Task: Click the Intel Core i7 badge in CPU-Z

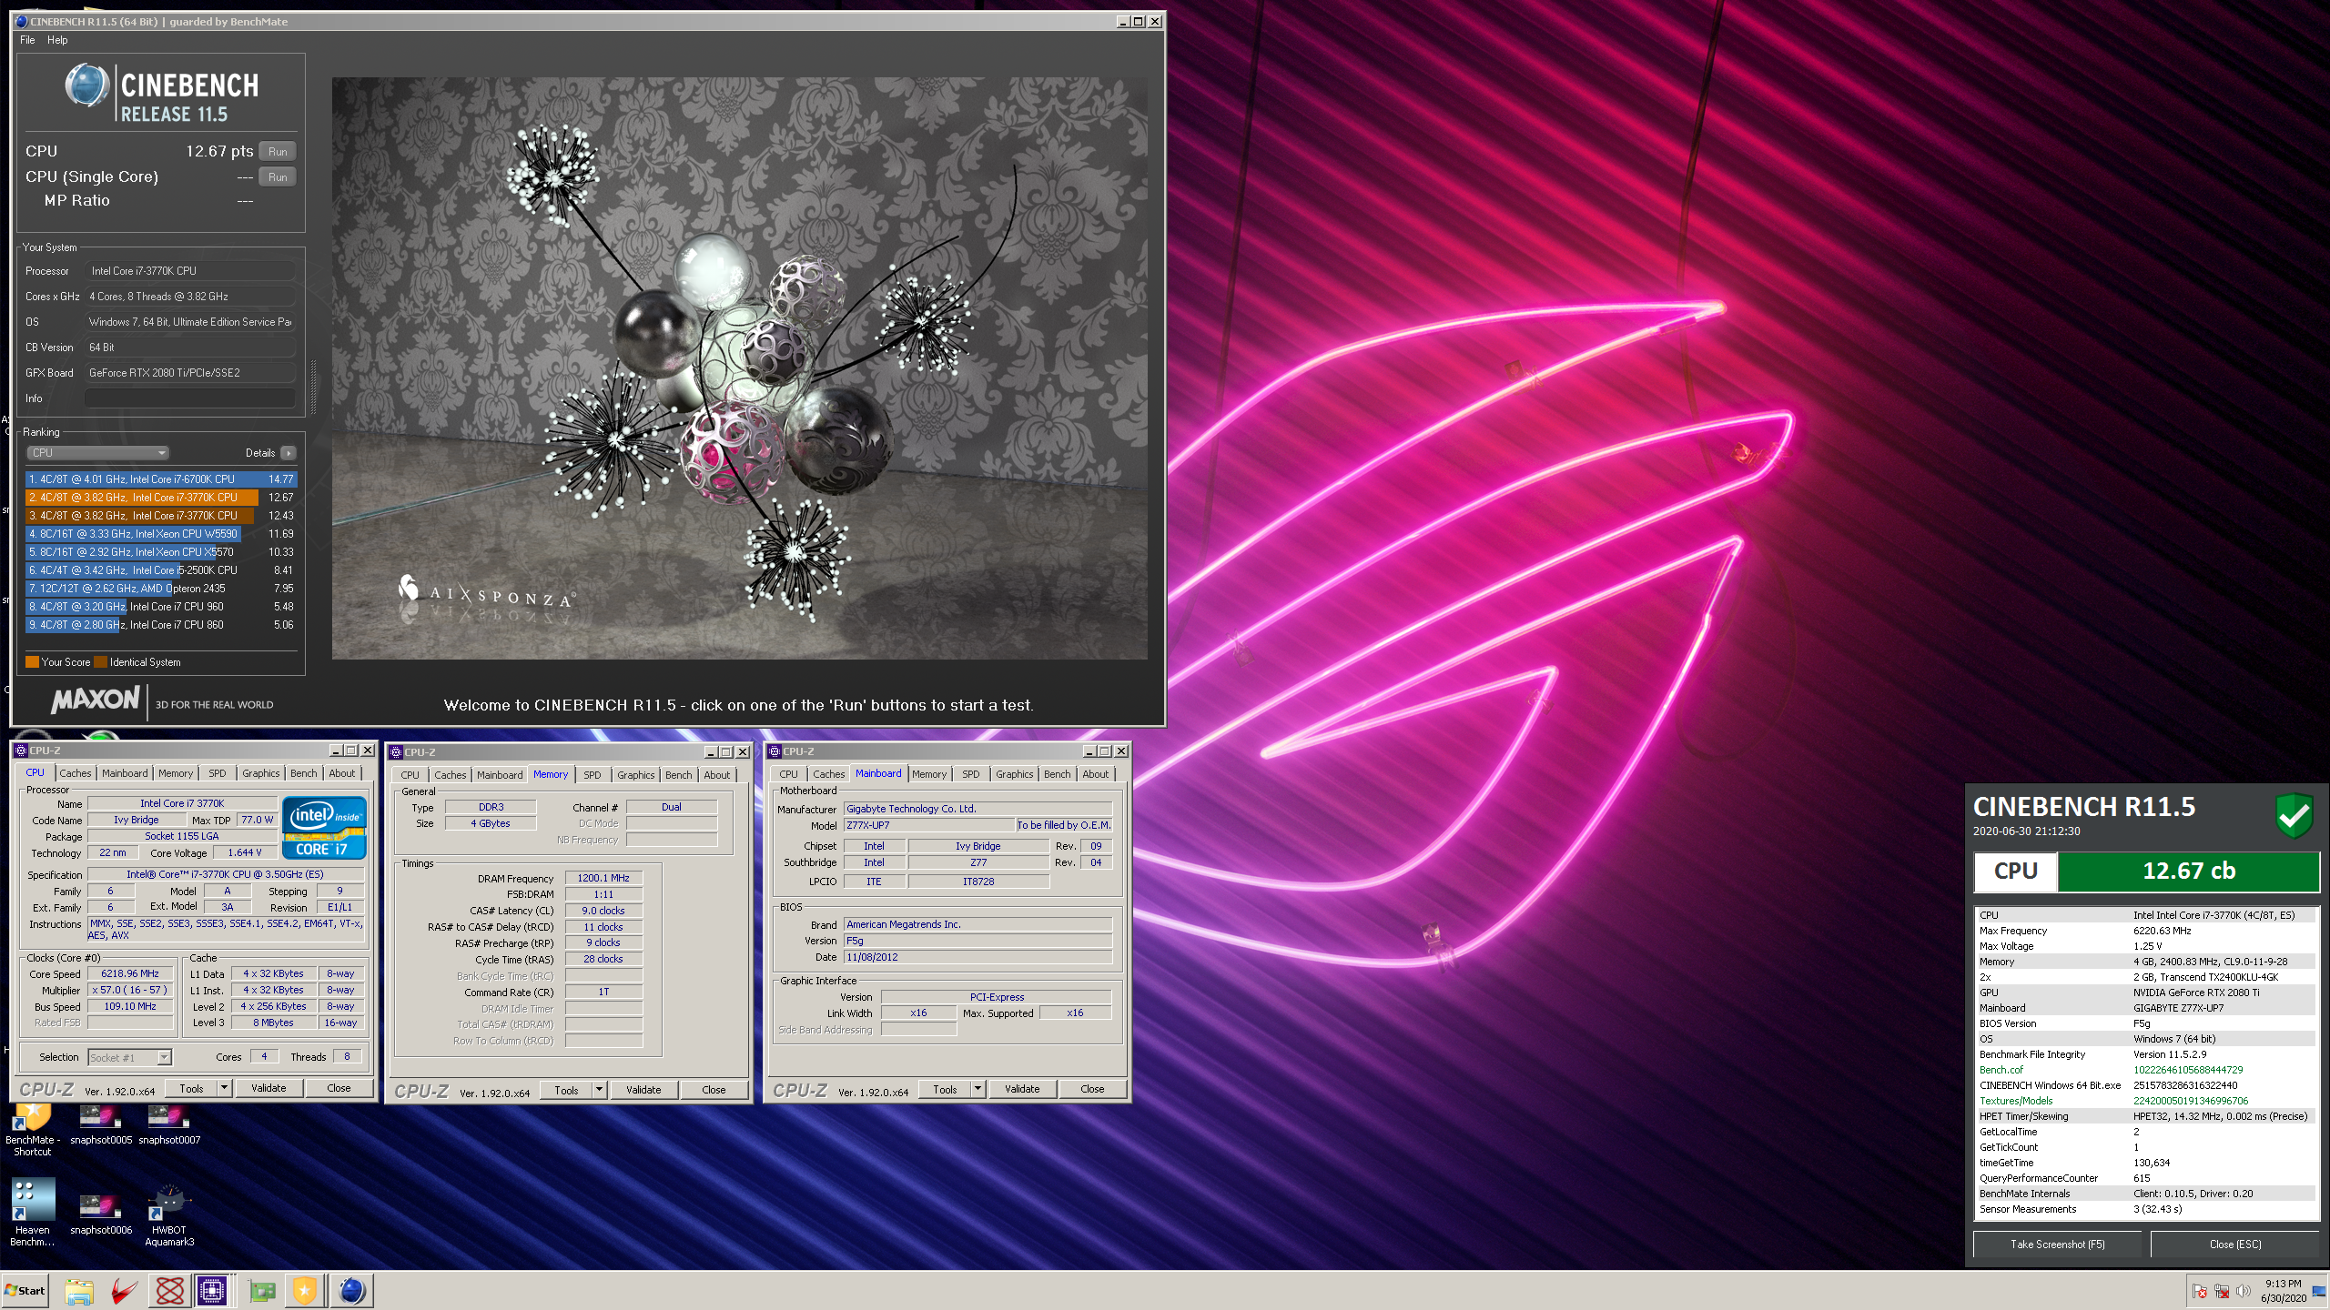Action: [x=324, y=827]
